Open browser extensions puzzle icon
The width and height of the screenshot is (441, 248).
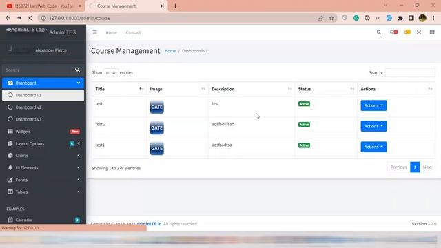400,18
